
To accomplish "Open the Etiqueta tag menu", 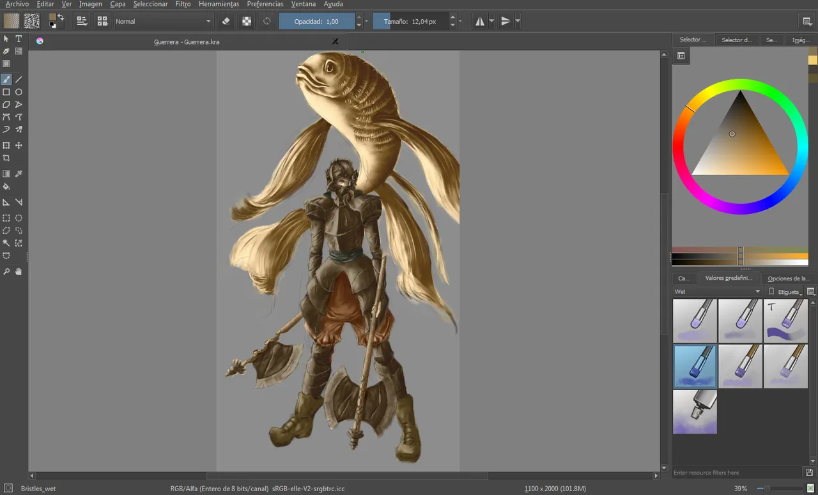I will tap(785, 292).
